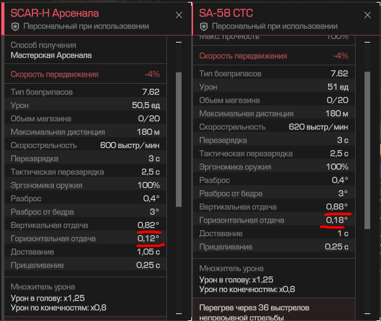Click bottom scroll arrow in SA-58 panel
This screenshot has height=321, width=381.
[367, 314]
